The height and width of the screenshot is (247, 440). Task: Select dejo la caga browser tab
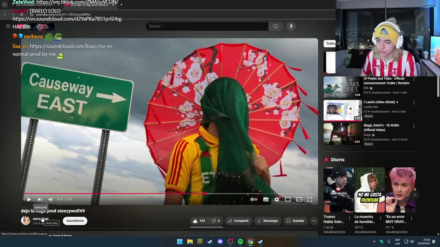coord(89,5)
